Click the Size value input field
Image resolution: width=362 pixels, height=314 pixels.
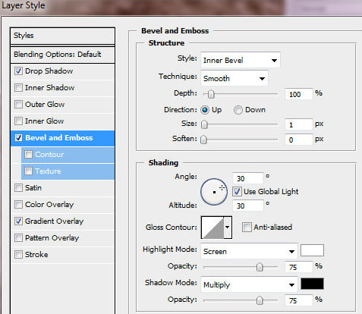[x=298, y=124]
